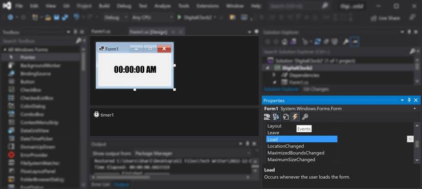Click the Home icon in Solution Explorer toolbar

pyautogui.click(x=284, y=41)
